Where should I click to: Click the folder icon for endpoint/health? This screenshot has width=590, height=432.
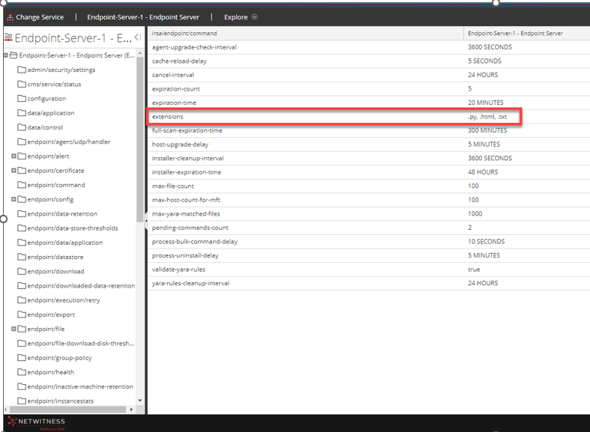click(22, 372)
